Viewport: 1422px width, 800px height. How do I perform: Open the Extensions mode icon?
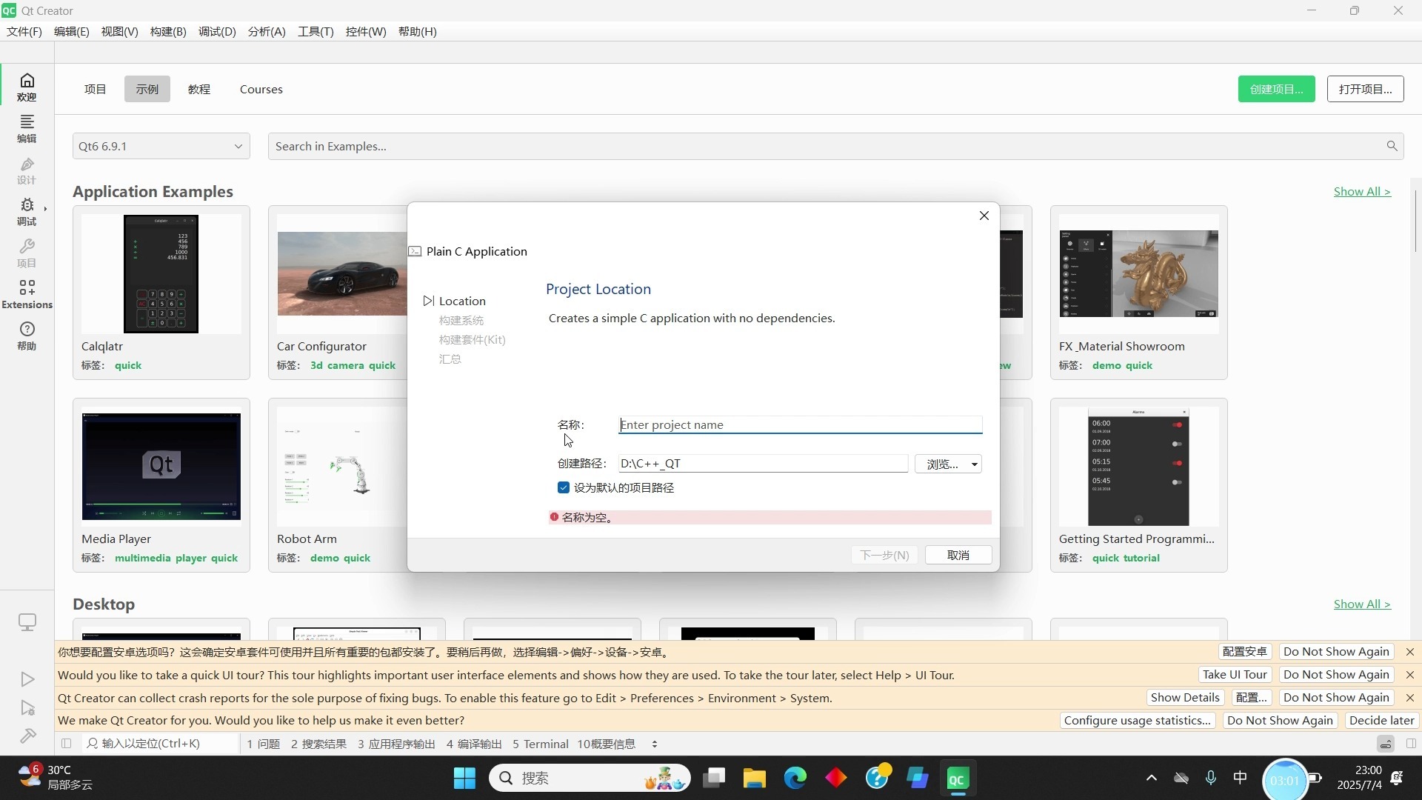coord(27,294)
